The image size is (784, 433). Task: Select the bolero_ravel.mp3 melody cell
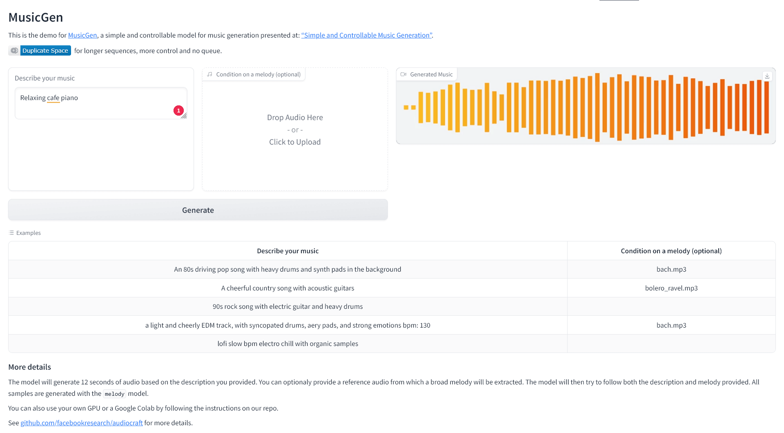671,288
